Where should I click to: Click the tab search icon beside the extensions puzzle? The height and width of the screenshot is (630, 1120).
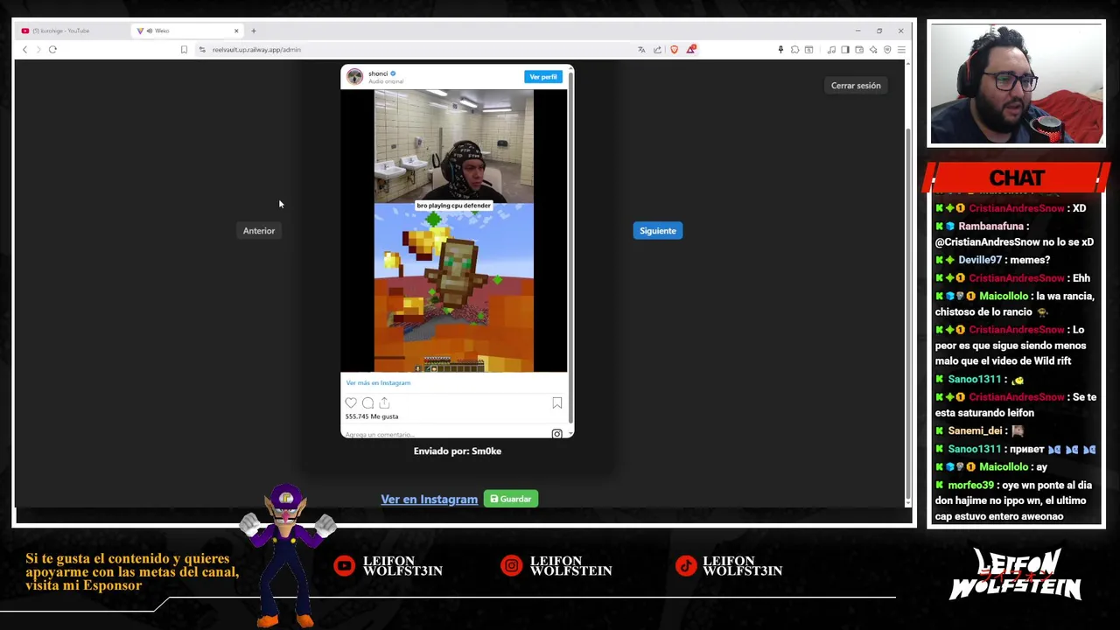pos(808,50)
